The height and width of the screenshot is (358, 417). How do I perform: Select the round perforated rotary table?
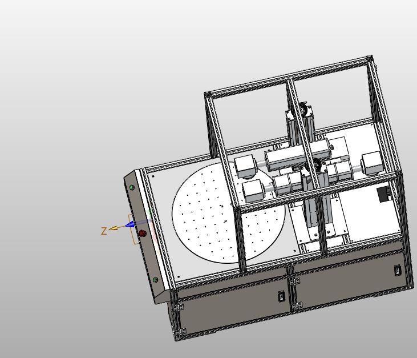(x=229, y=213)
